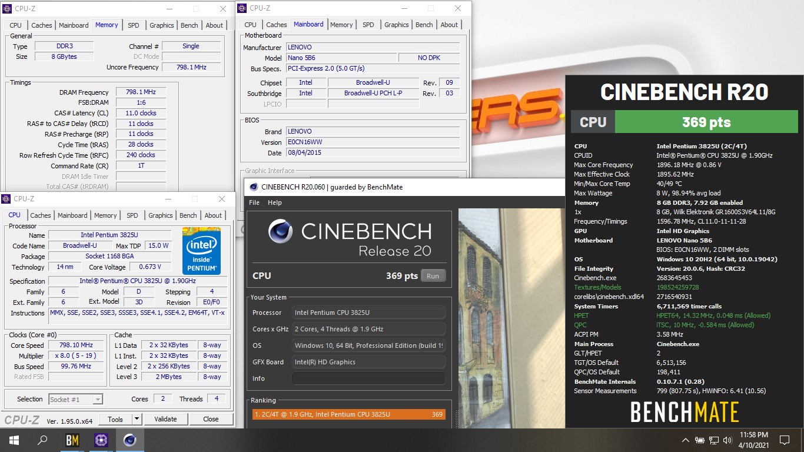Select Mainboard tab in CPU-Z Memory window
This screenshot has width=804, height=452.
click(74, 25)
